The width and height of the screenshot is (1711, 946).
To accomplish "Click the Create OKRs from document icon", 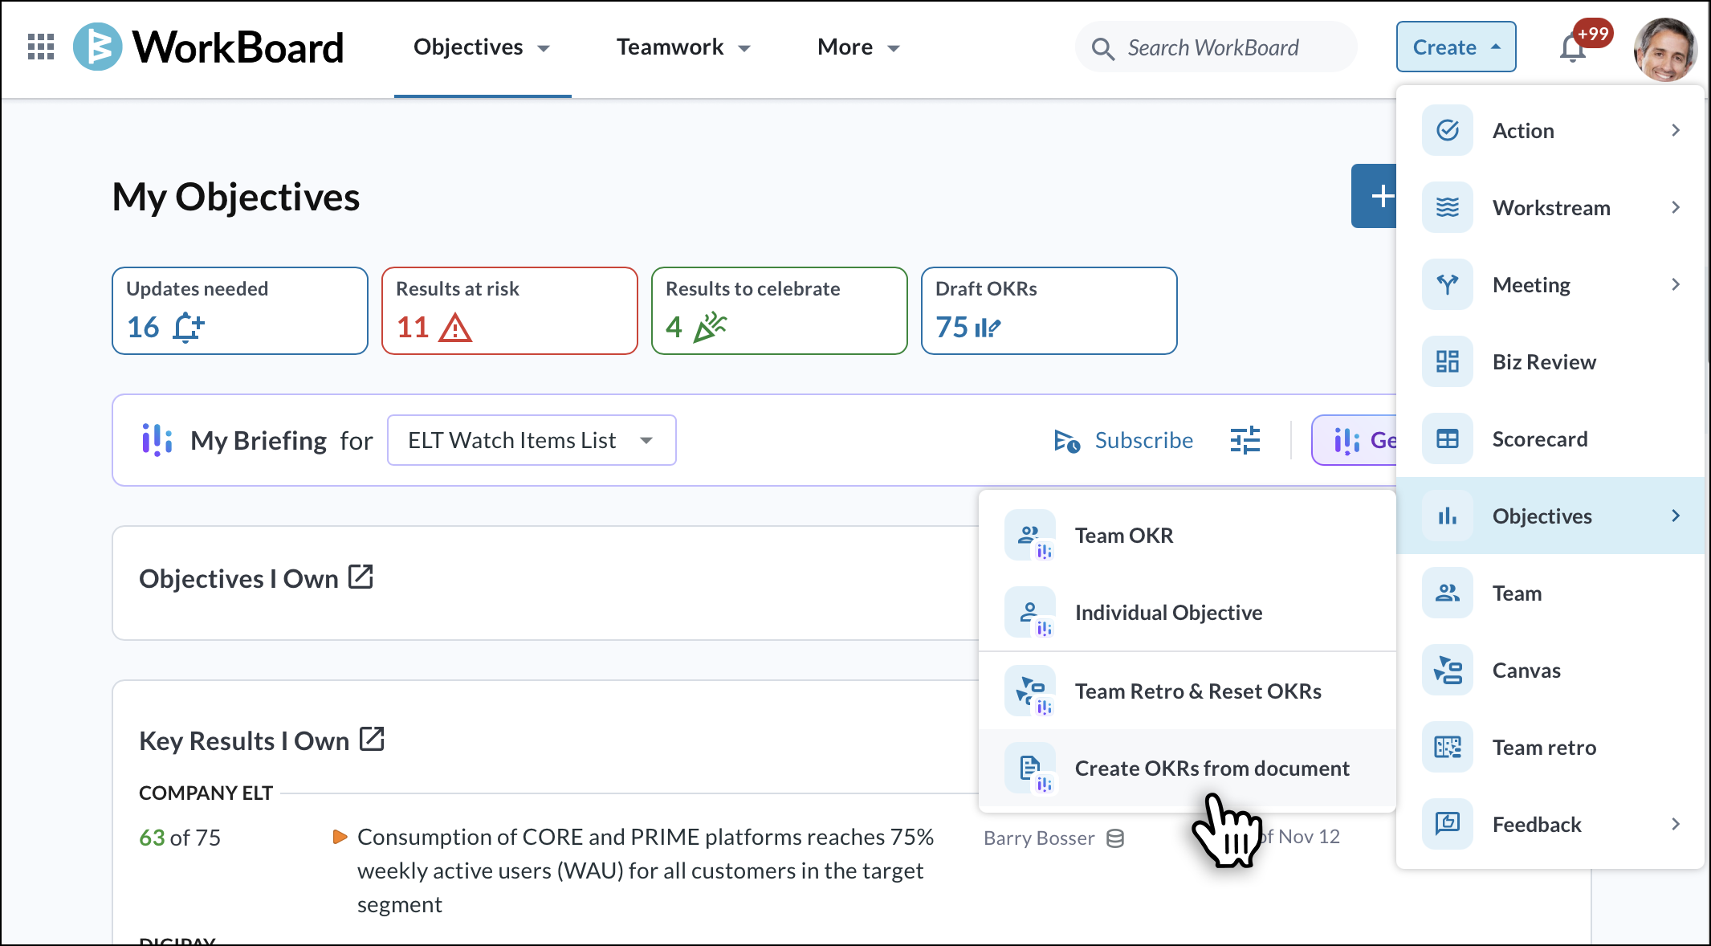I will coord(1030,768).
